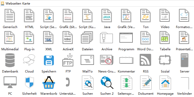Select the Archive folder shape
This screenshot has width=194, height=97.
[106, 38]
